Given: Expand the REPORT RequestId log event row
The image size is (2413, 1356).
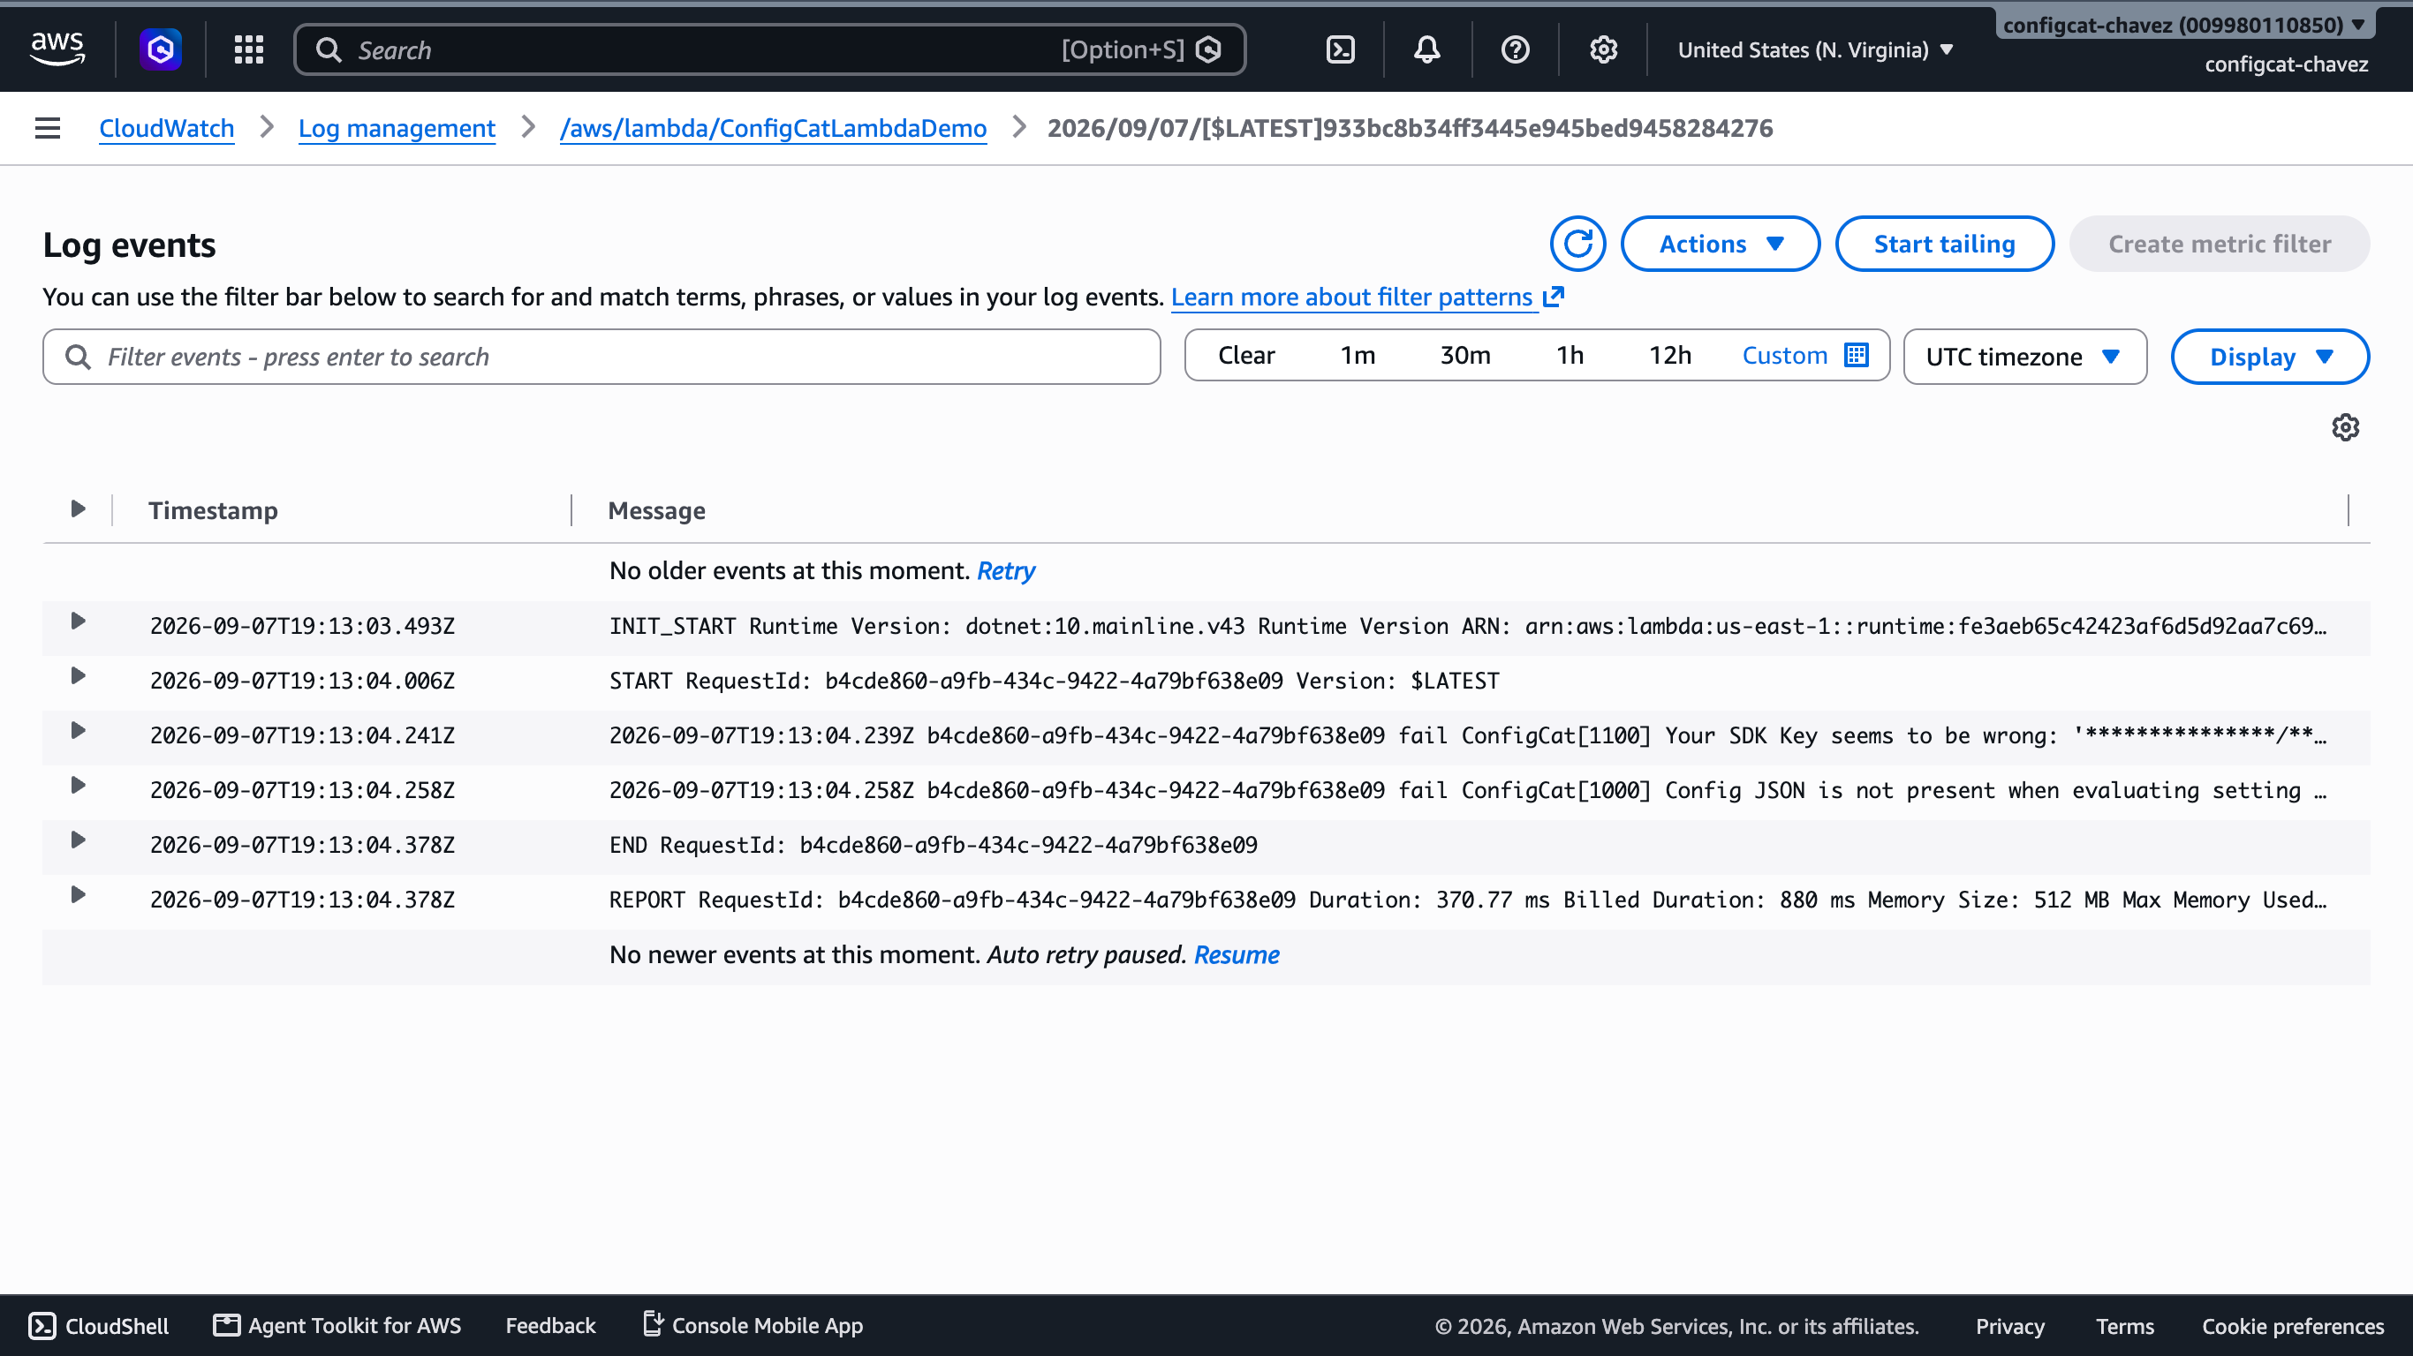Looking at the screenshot, I should click(78, 895).
